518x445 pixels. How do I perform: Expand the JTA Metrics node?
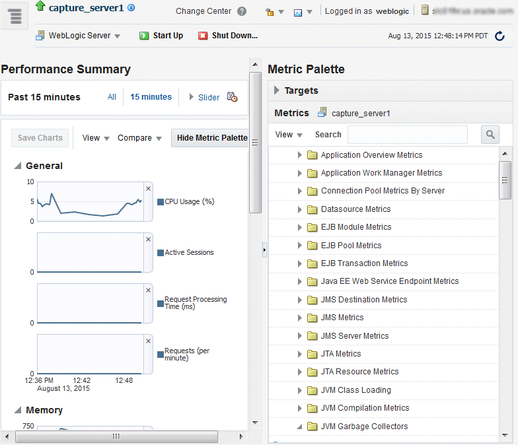click(x=299, y=354)
